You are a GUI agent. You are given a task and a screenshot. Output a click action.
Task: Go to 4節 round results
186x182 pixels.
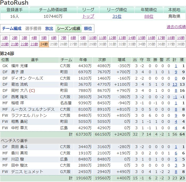click(34, 38)
